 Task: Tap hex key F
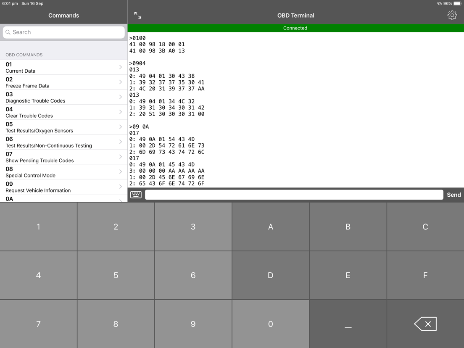[x=425, y=275]
